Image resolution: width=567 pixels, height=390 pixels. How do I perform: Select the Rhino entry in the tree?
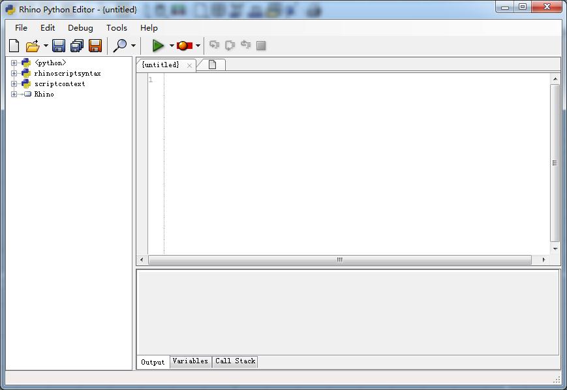pos(44,95)
